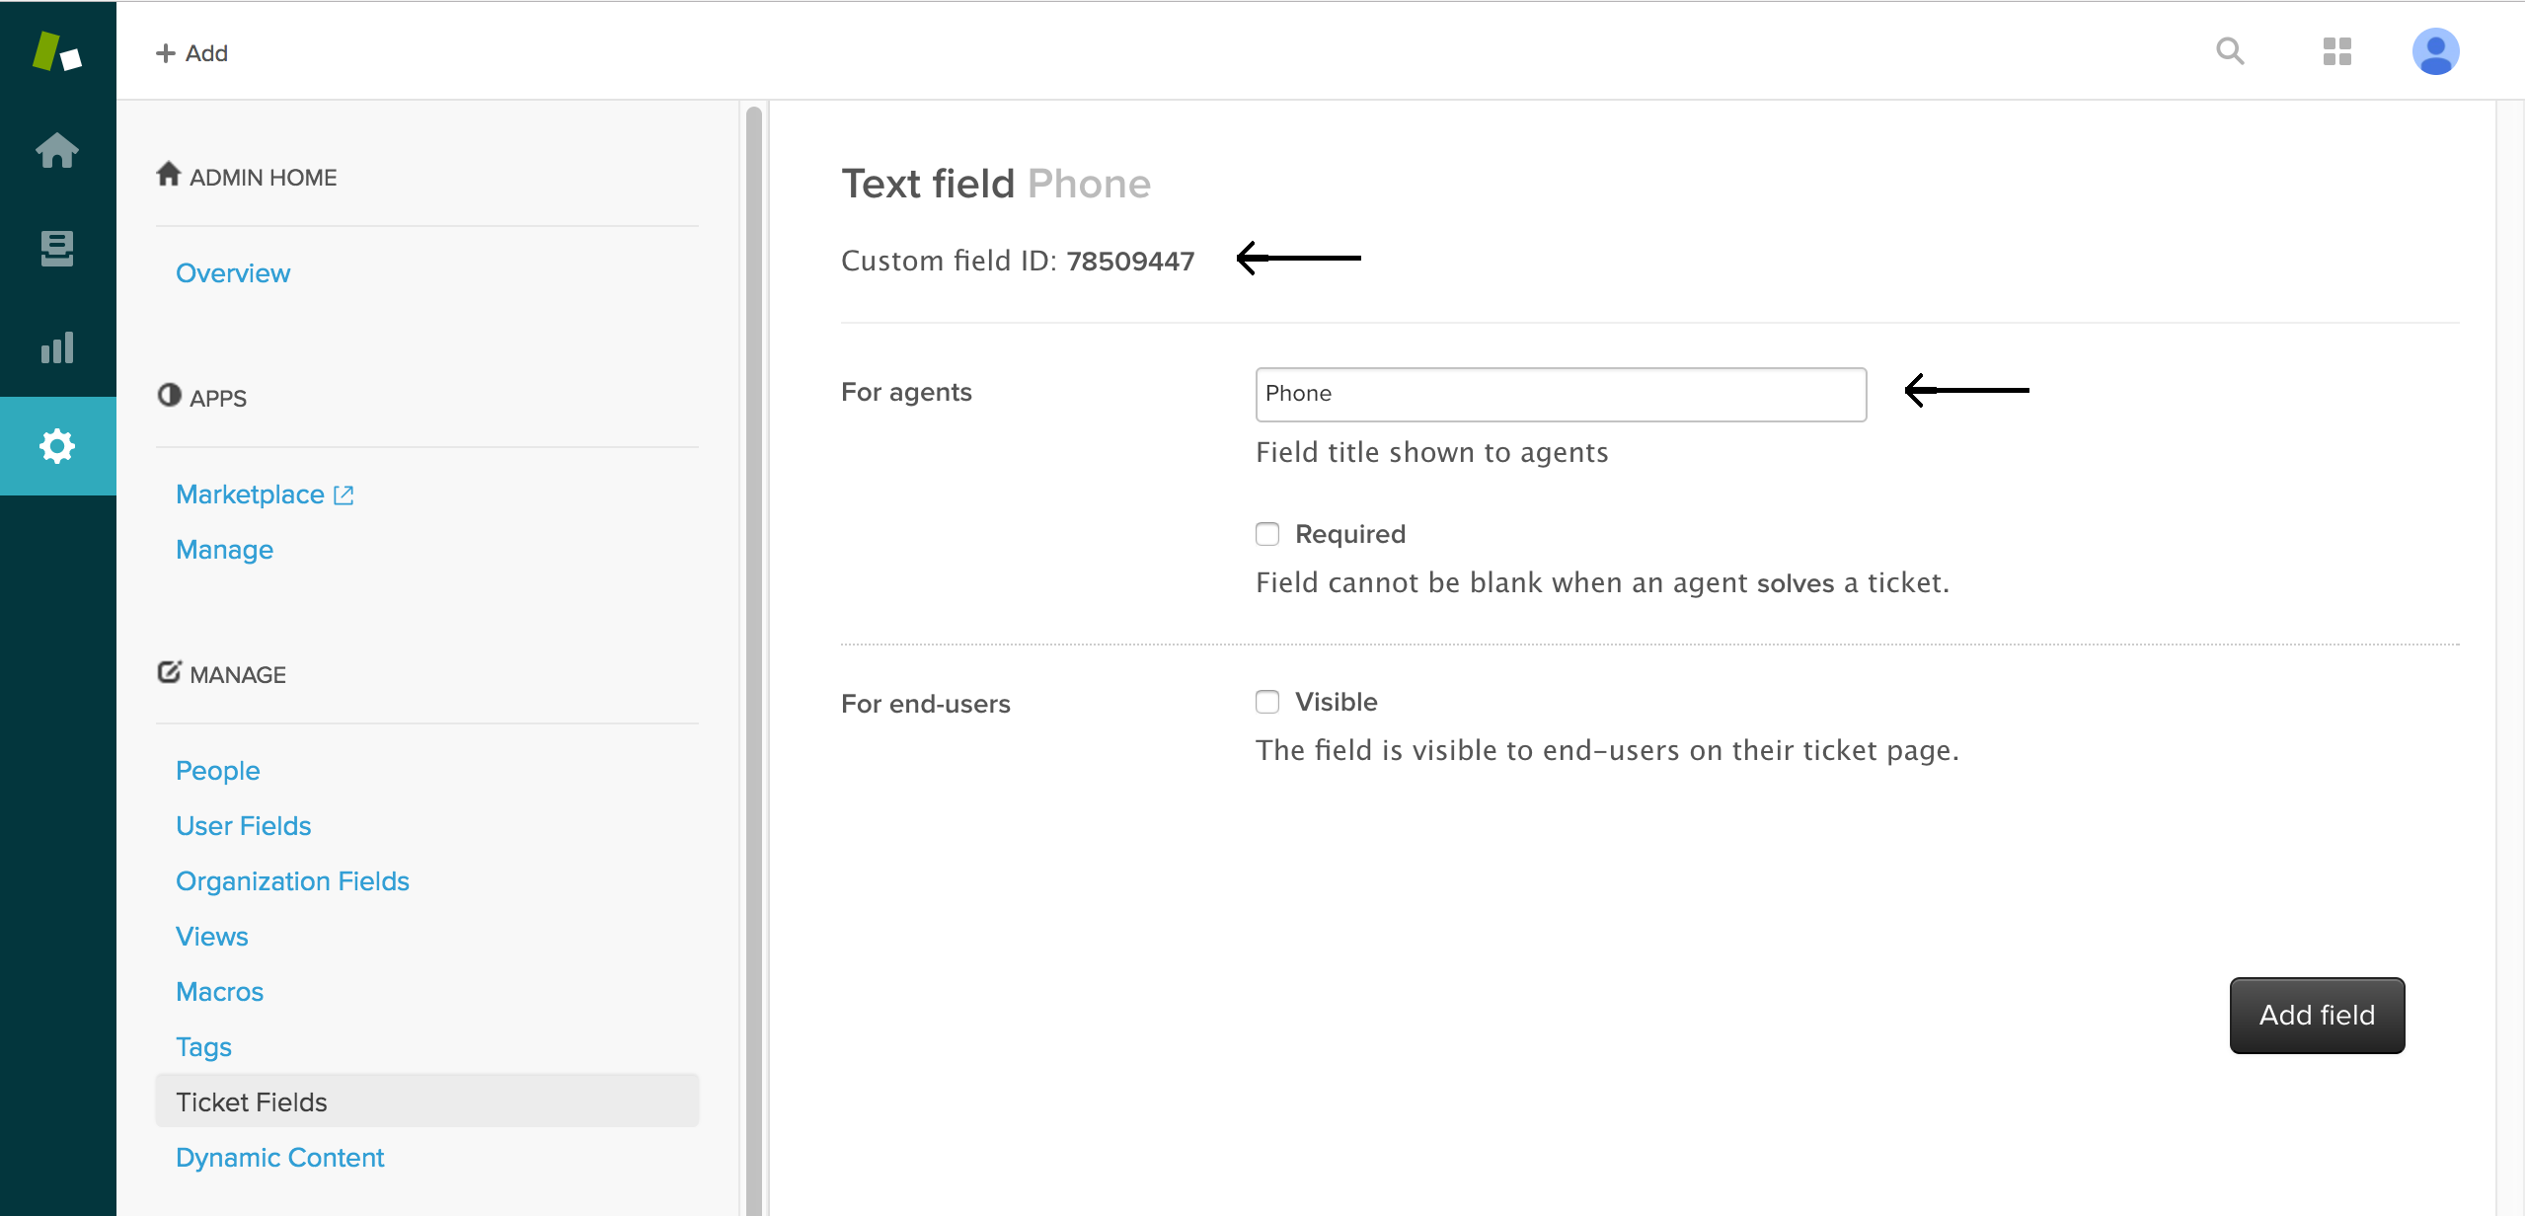The height and width of the screenshot is (1216, 2525).
Task: Enable the Required checkbox
Action: click(1267, 534)
